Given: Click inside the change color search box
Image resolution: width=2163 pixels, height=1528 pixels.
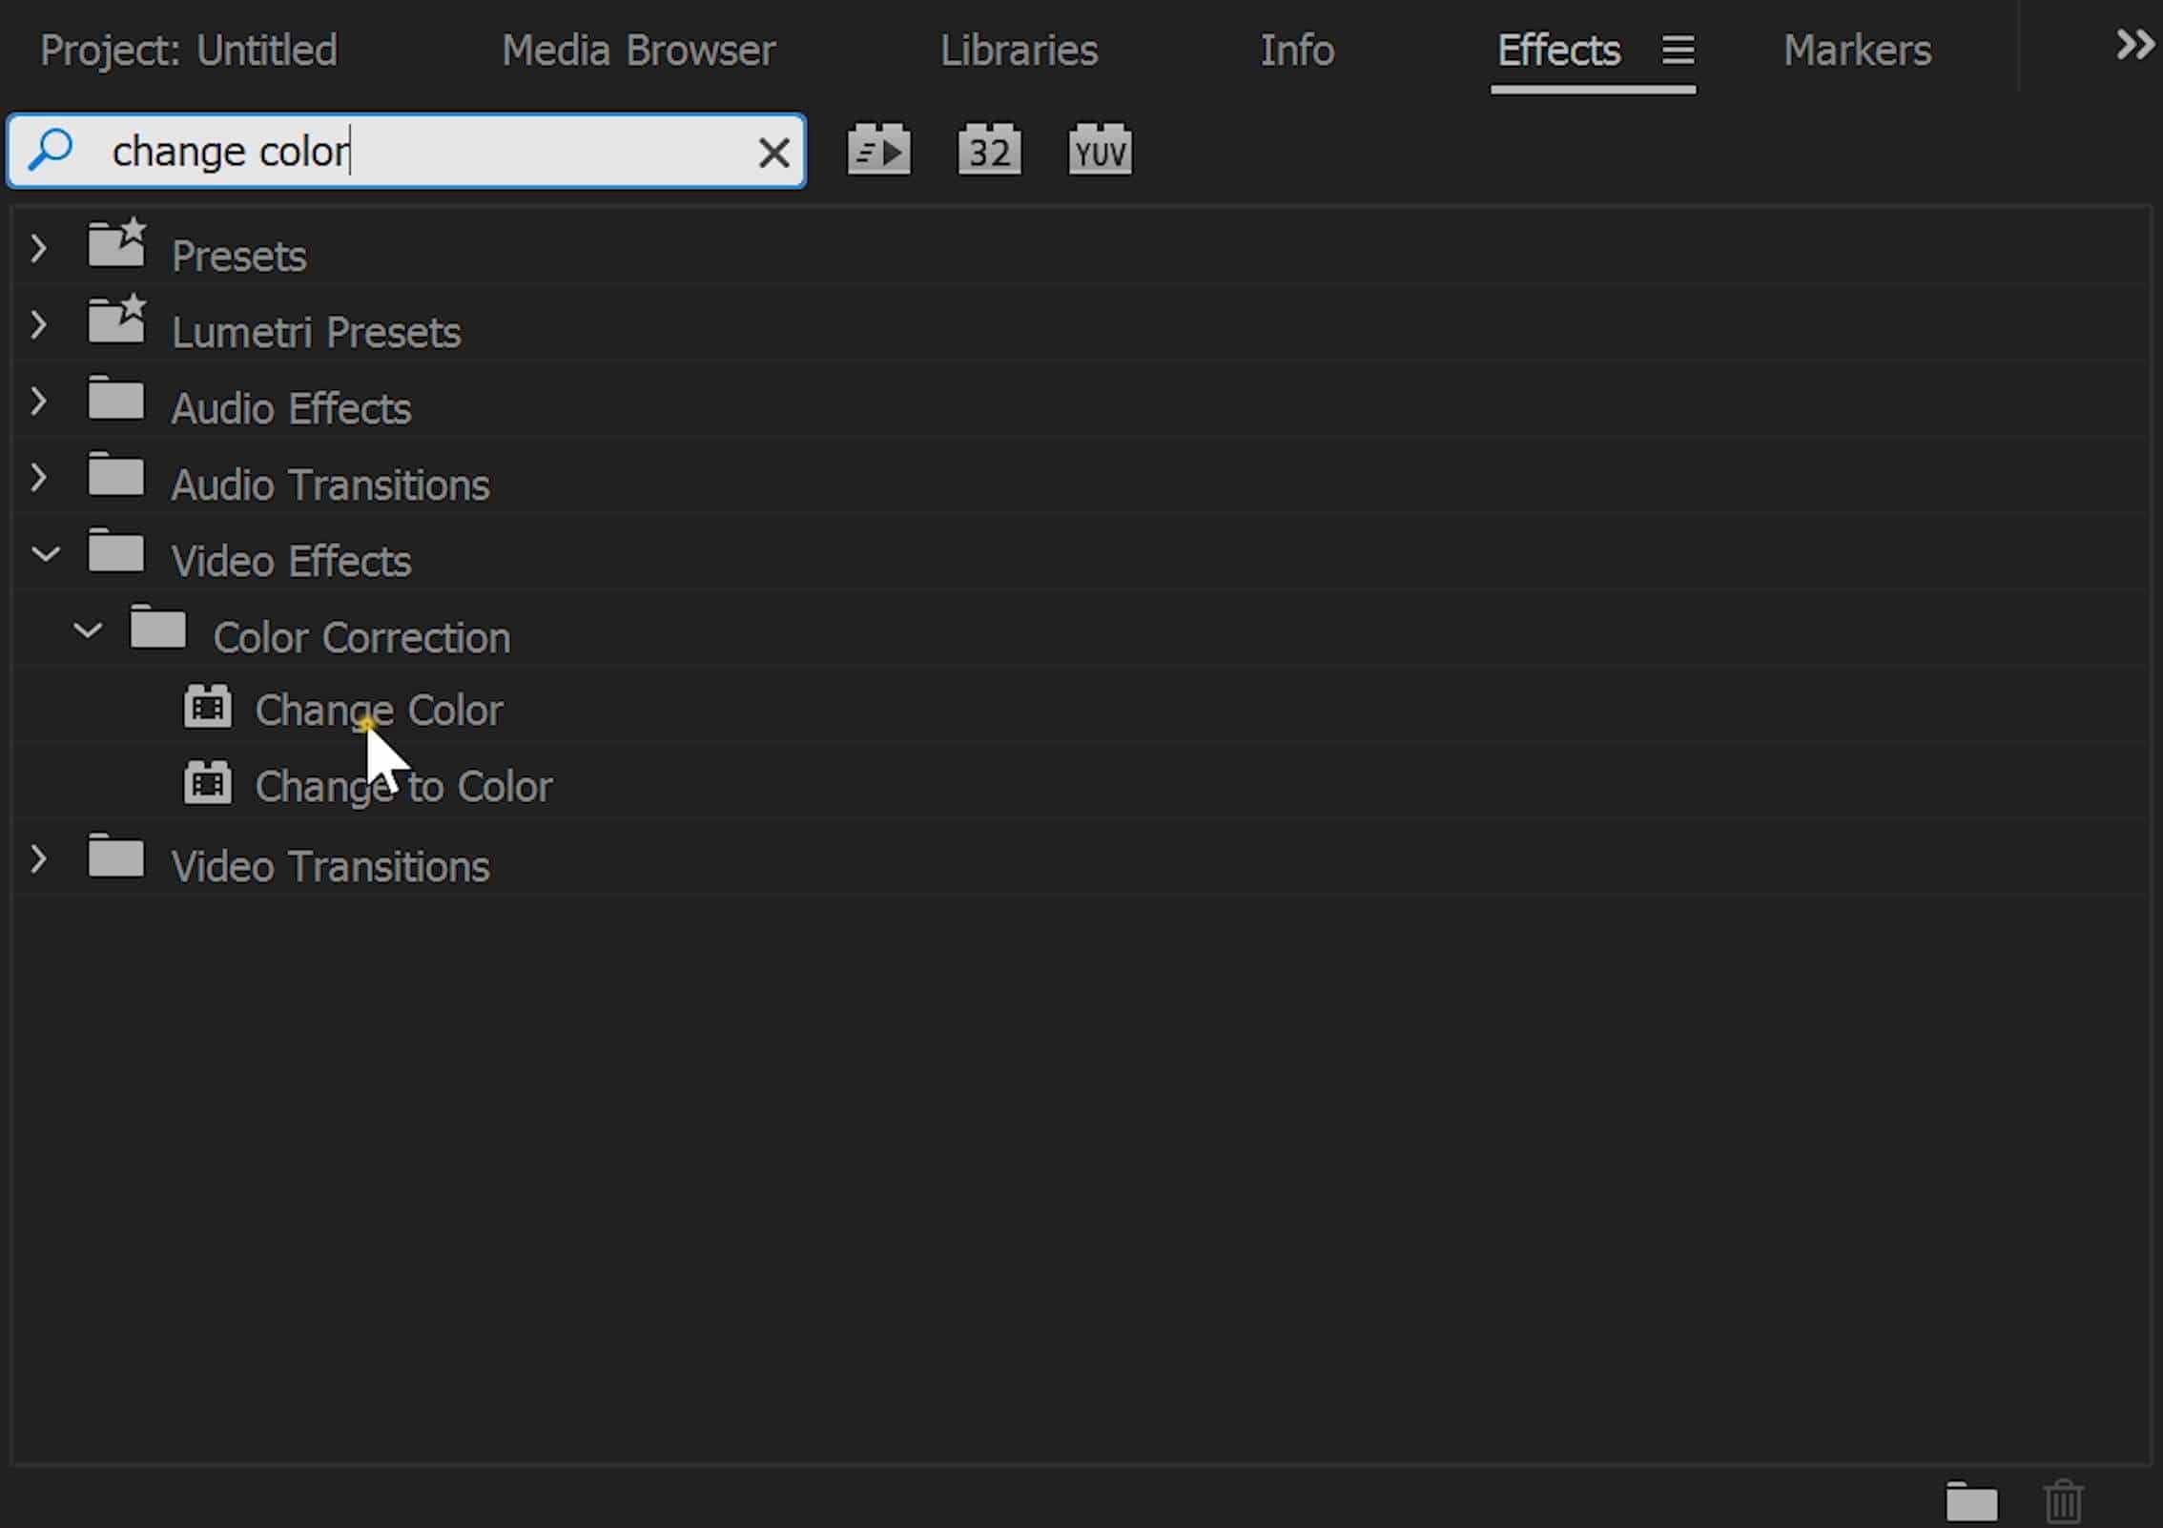Looking at the screenshot, I should click(420, 152).
